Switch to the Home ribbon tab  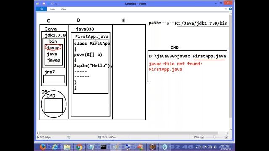coord(52,9)
